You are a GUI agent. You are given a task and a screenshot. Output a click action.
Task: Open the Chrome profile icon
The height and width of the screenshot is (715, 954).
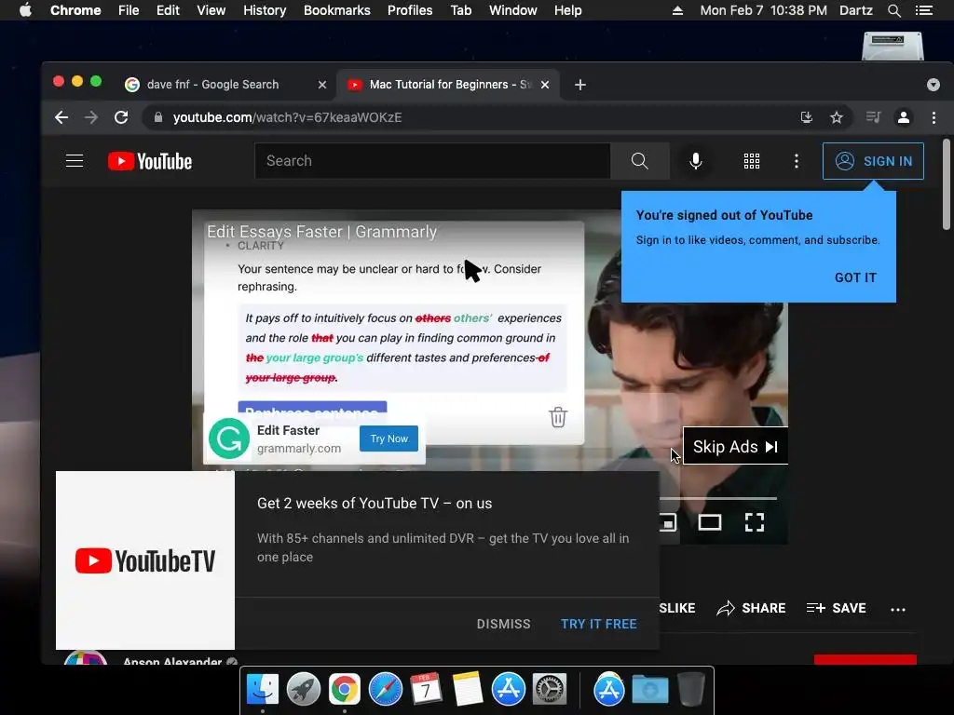pos(904,117)
